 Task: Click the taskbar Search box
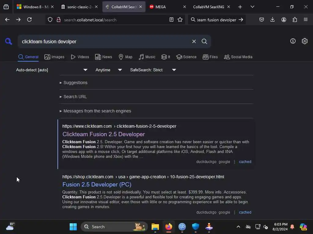pyautogui.click(x=114, y=227)
